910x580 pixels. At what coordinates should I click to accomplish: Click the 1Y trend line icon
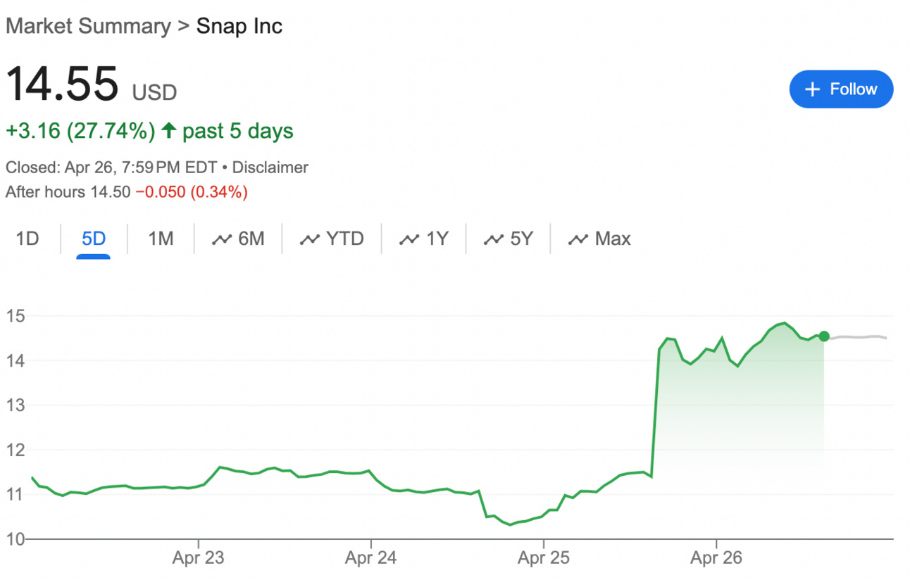click(x=409, y=240)
